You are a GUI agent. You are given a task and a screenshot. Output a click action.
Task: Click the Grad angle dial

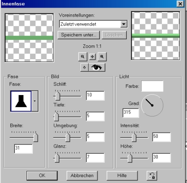coord(152,105)
